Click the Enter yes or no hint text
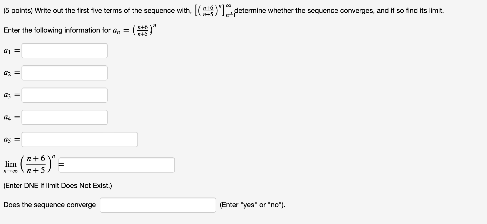The image size is (487, 224). [252, 205]
